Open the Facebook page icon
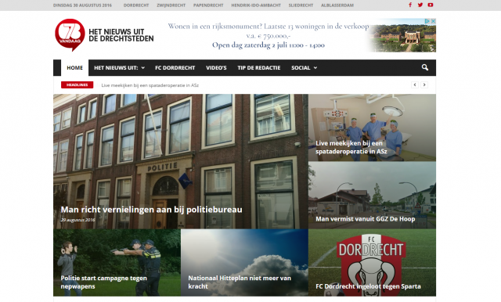Viewport: 501px width, 302px height. 410,5
